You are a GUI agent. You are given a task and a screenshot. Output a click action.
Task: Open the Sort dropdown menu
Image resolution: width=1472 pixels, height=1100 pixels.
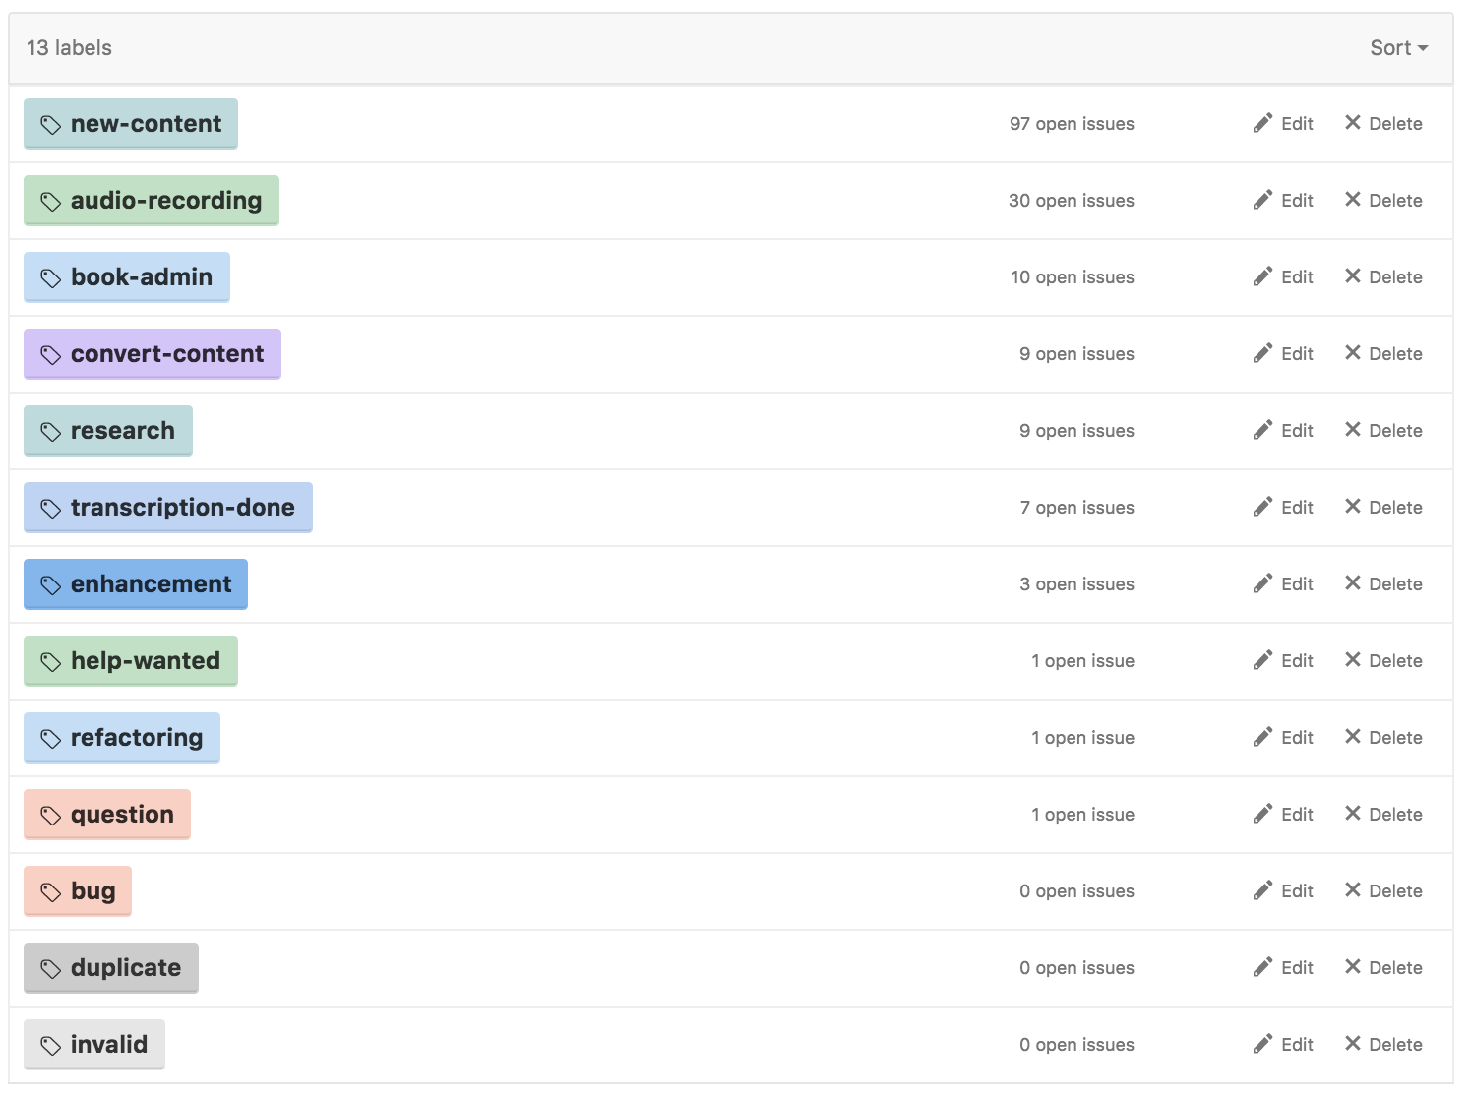click(1398, 48)
